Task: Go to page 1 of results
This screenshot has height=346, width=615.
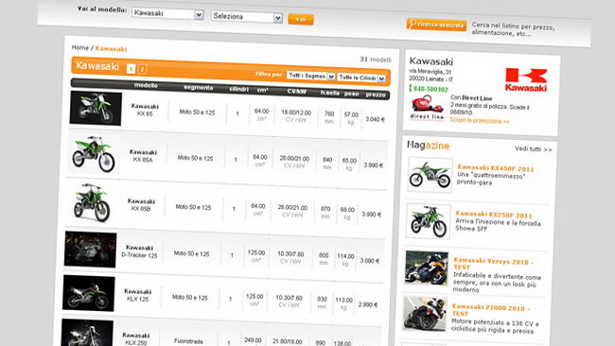Action: coord(131,69)
